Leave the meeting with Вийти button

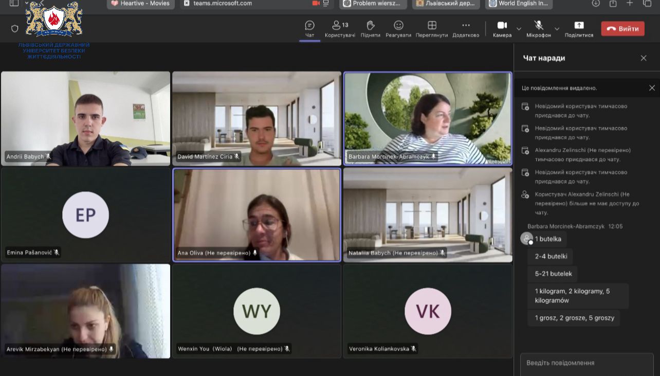(x=622, y=29)
